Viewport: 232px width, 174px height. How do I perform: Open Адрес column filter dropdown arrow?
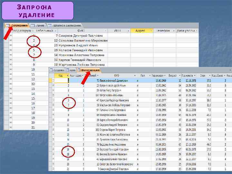pos(151,31)
